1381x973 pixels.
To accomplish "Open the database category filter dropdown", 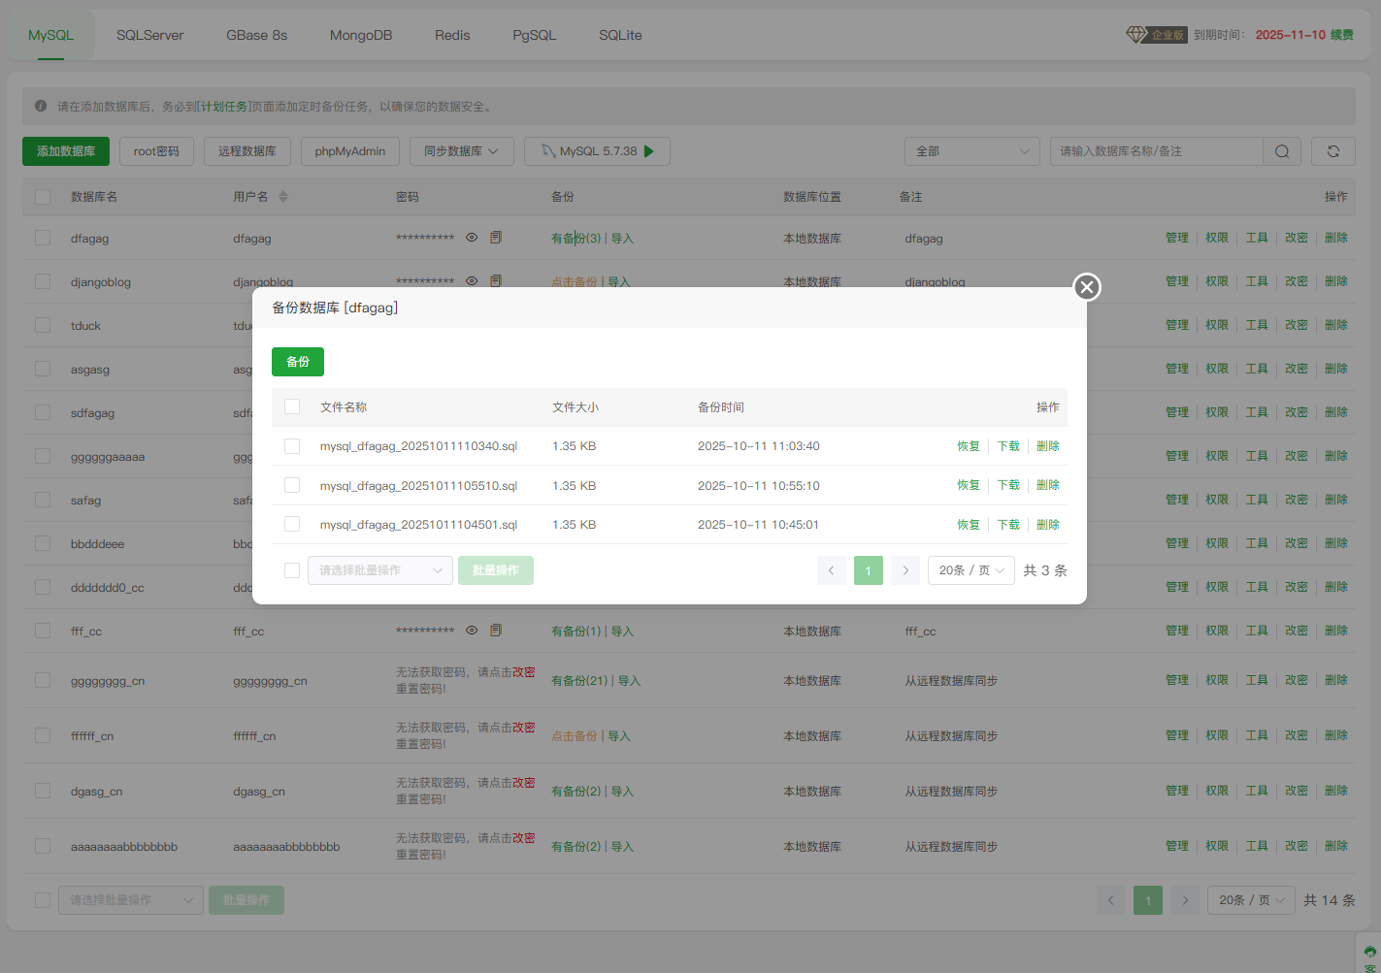I will tap(971, 151).
